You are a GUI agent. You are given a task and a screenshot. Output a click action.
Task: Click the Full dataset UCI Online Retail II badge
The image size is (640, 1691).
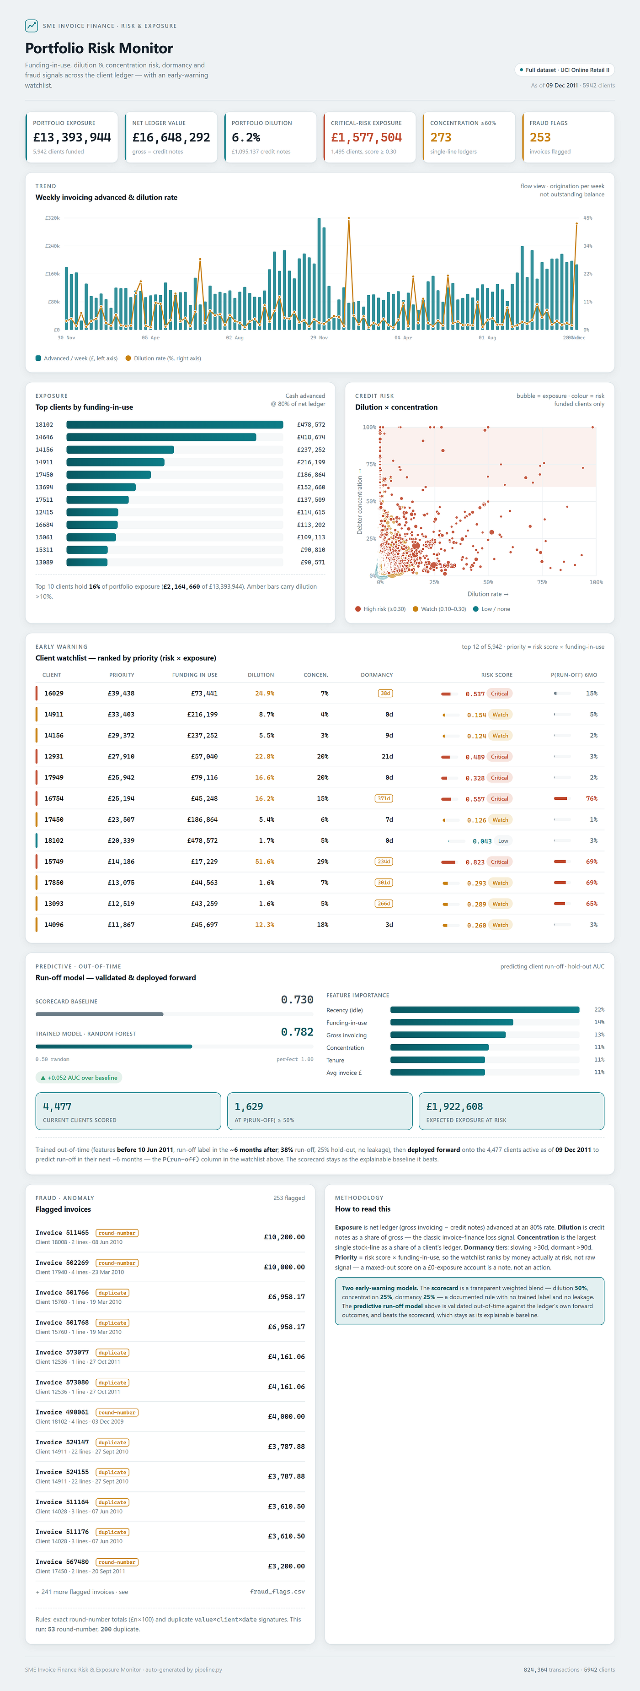point(565,70)
